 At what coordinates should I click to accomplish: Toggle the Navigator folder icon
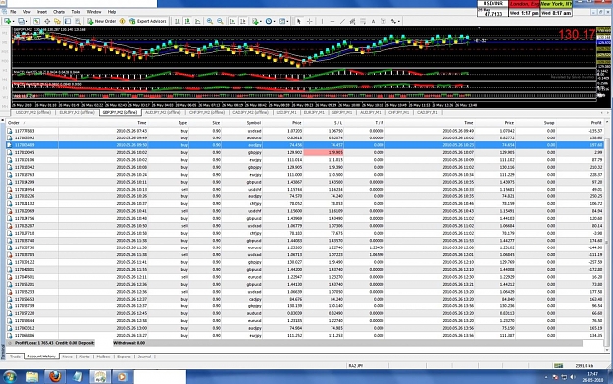[57, 21]
